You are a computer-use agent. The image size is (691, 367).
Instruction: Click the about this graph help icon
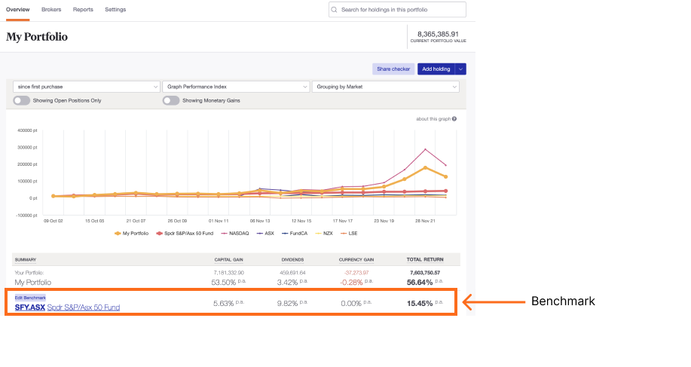(454, 119)
